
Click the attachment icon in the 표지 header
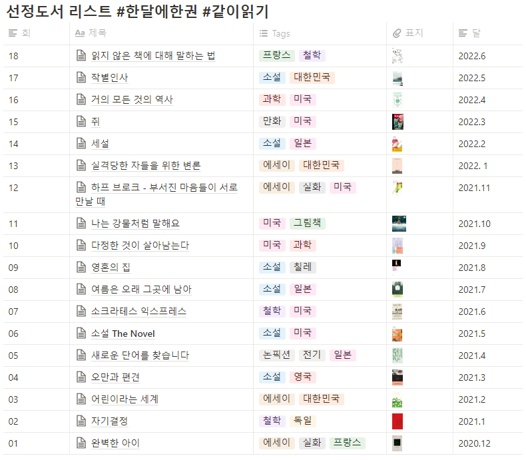[397, 33]
